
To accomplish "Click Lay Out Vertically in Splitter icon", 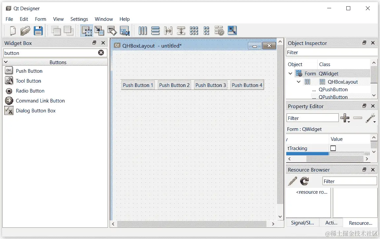I will [181, 31].
